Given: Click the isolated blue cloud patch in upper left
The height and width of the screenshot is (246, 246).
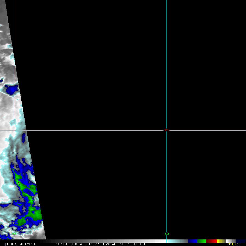Looking at the screenshot, I should pos(11,89).
